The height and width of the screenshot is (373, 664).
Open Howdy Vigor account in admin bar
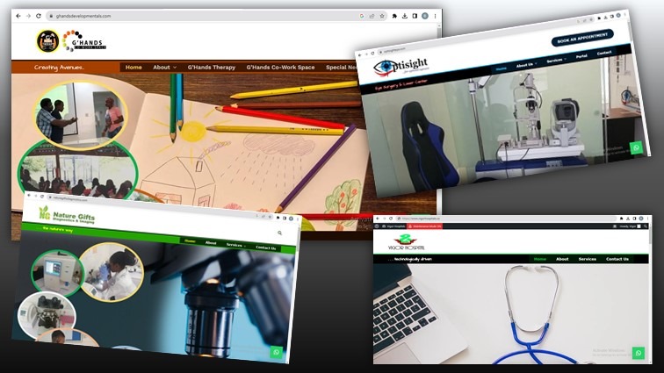[x=630, y=226]
